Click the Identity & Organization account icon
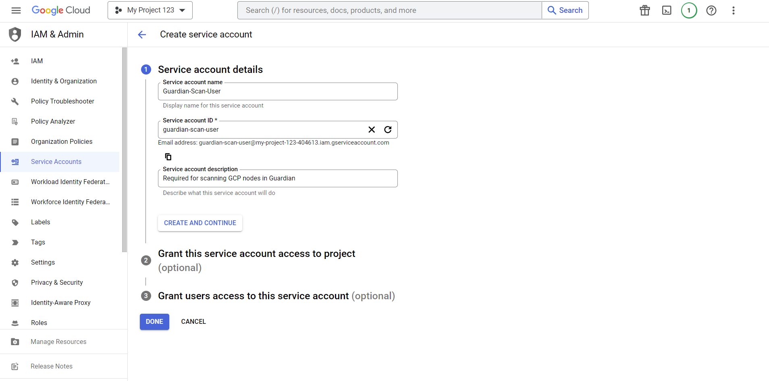Viewport: 769px width, 381px height. point(15,81)
